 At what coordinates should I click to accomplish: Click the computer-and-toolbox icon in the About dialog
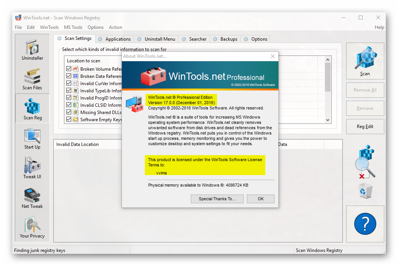pyautogui.click(x=134, y=104)
